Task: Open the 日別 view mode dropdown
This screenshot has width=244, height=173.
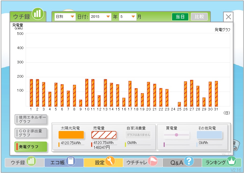Action: 65,17
